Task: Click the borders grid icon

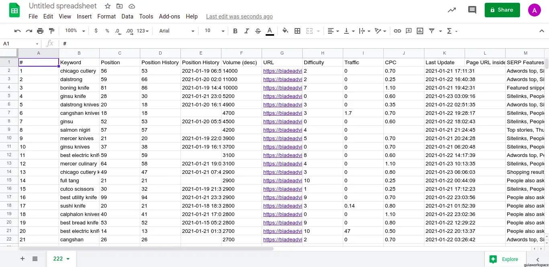Action: 297,31
